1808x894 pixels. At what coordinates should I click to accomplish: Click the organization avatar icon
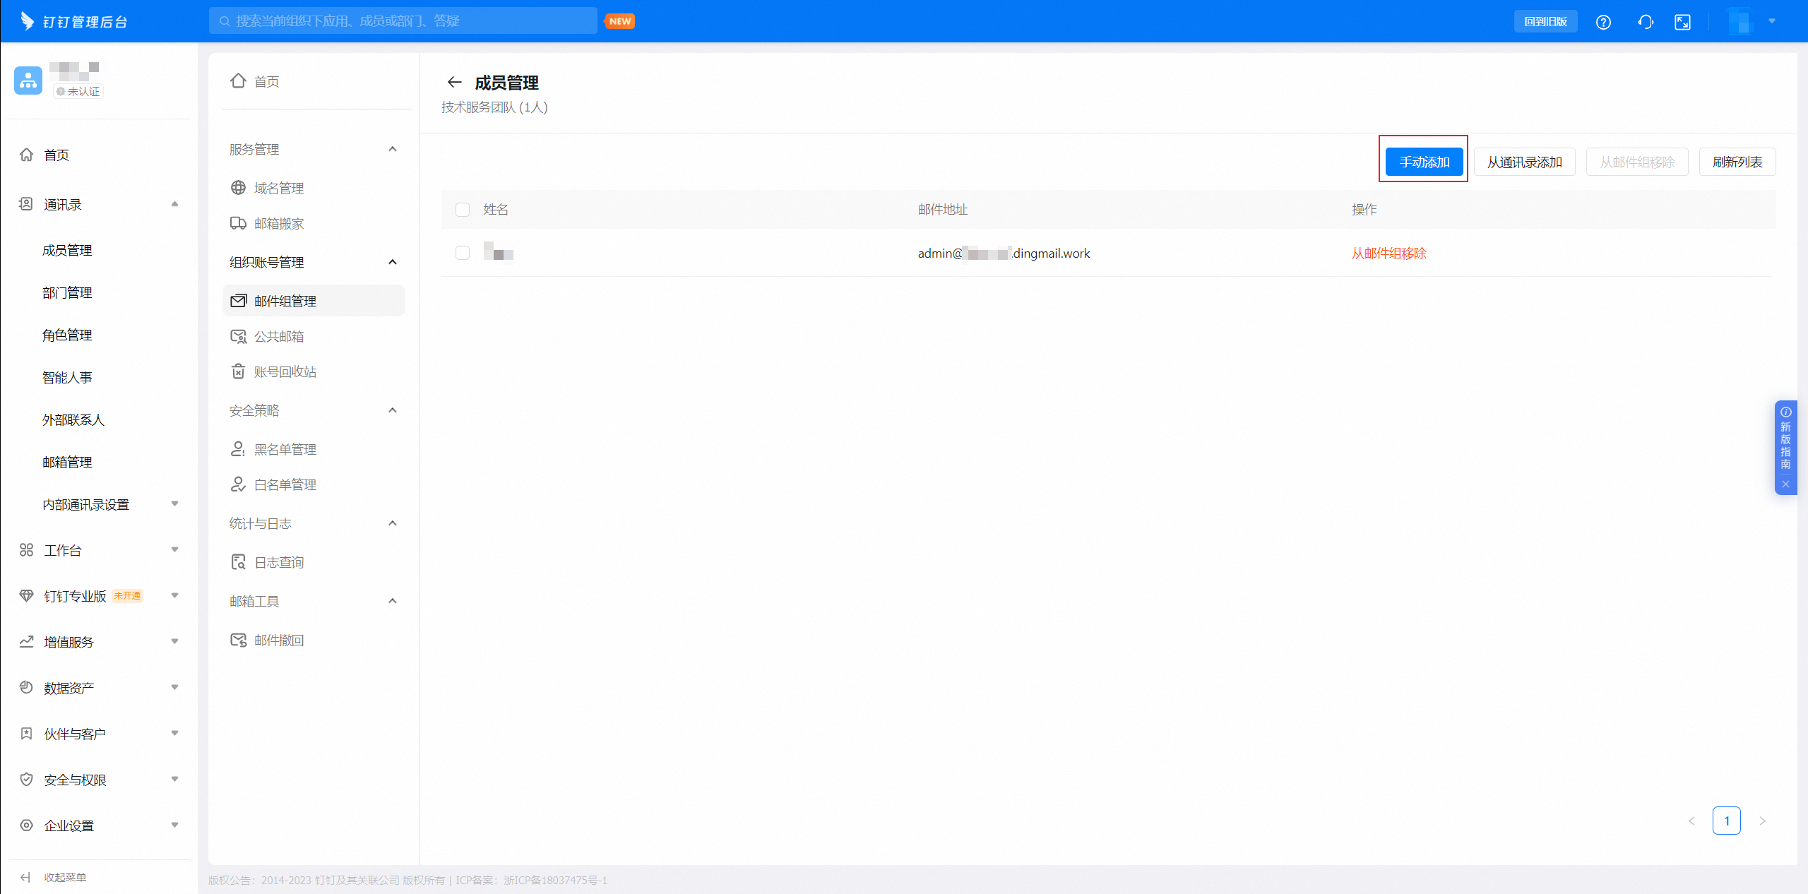pyautogui.click(x=28, y=81)
